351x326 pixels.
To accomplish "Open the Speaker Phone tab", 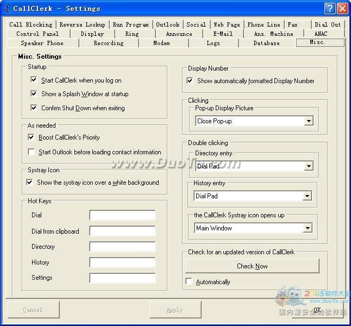I will [42, 43].
